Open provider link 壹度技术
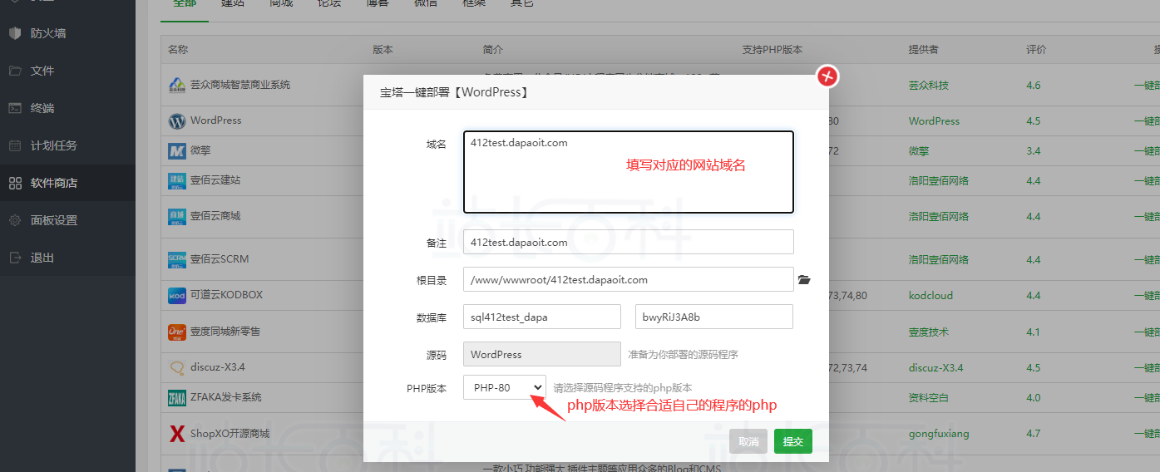This screenshot has width=1160, height=472. point(929,332)
